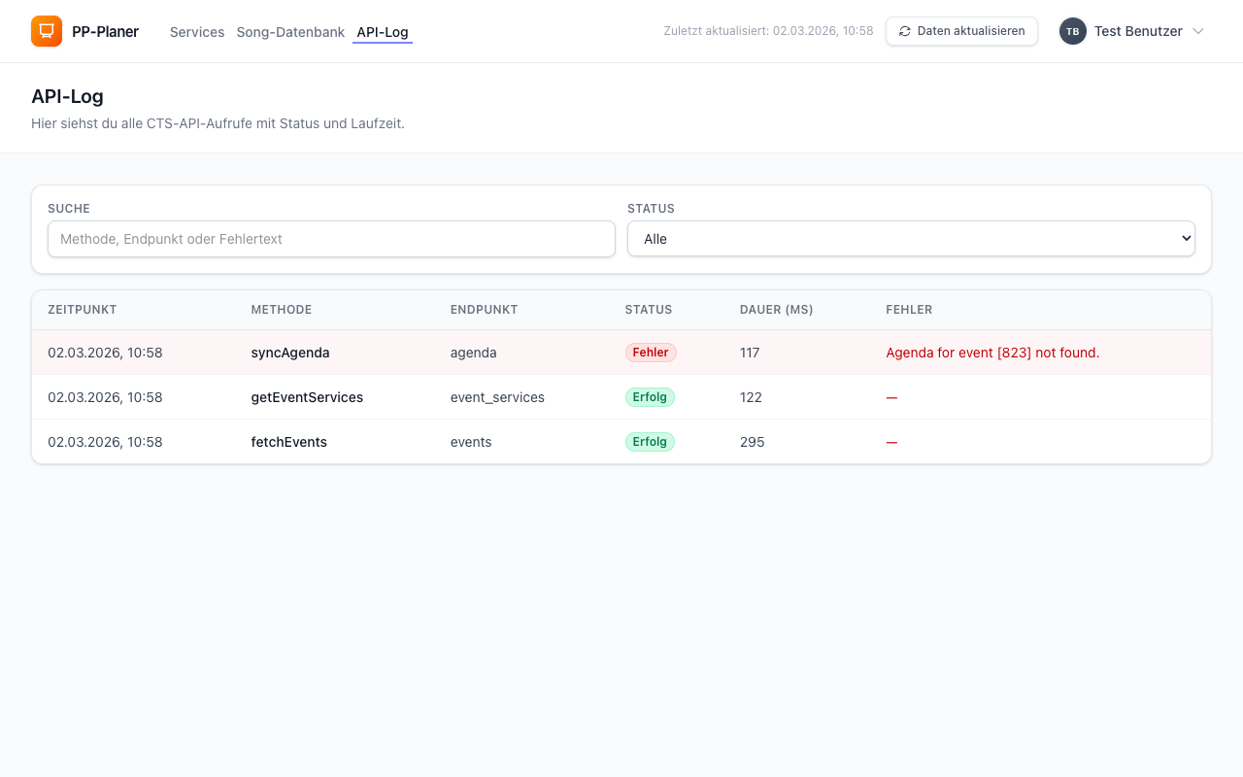Focus the Suche search input field

click(x=331, y=239)
